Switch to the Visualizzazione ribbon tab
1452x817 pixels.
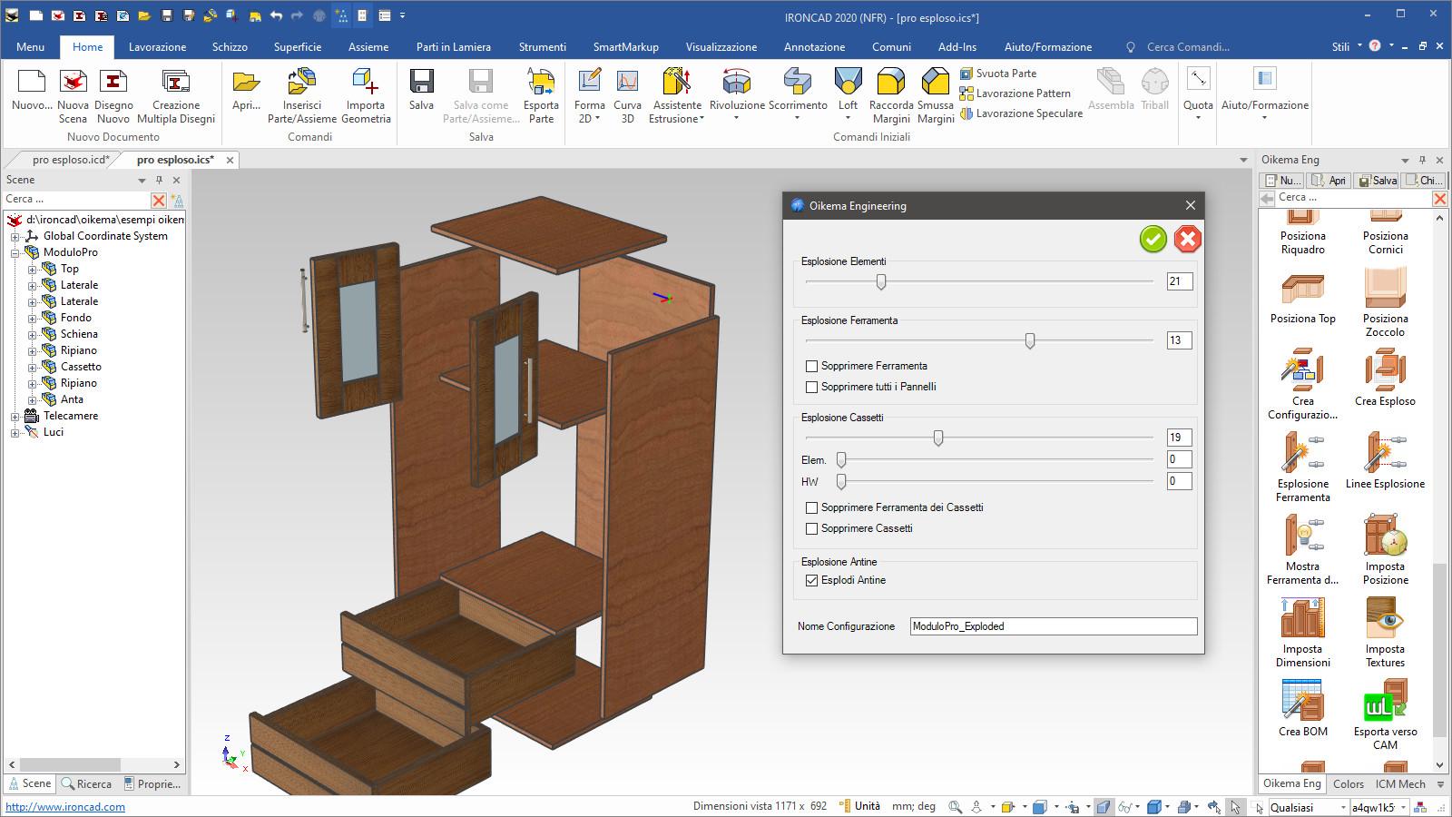click(723, 46)
